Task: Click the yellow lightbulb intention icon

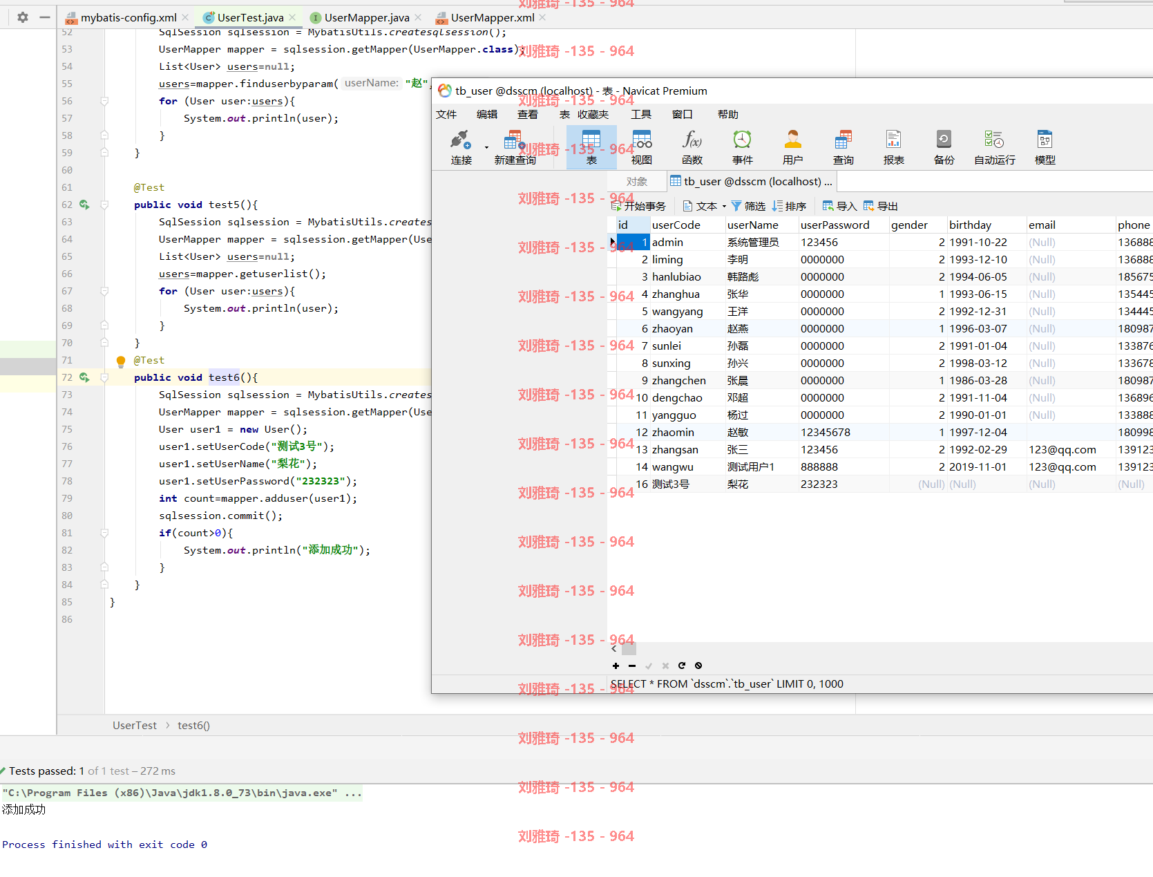Action: (x=121, y=360)
